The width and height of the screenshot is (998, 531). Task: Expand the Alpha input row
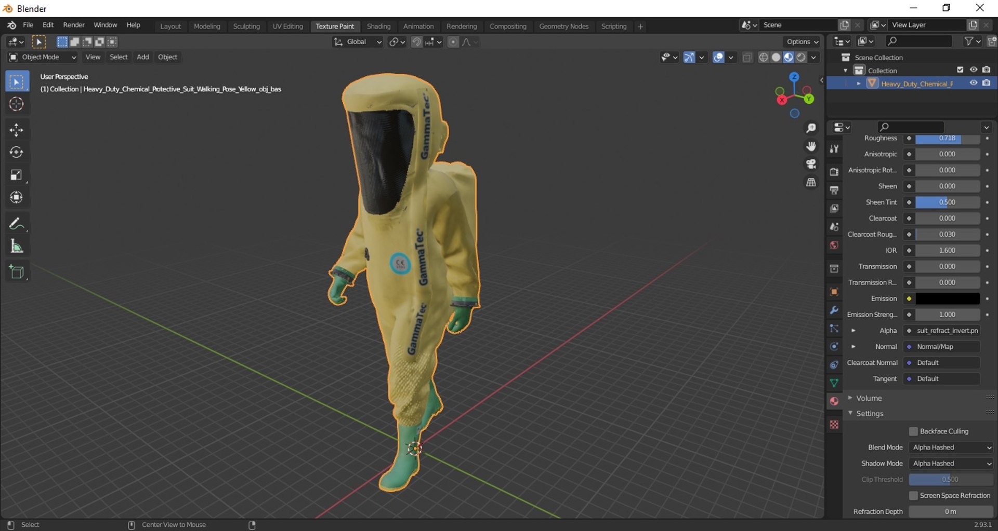(x=853, y=331)
